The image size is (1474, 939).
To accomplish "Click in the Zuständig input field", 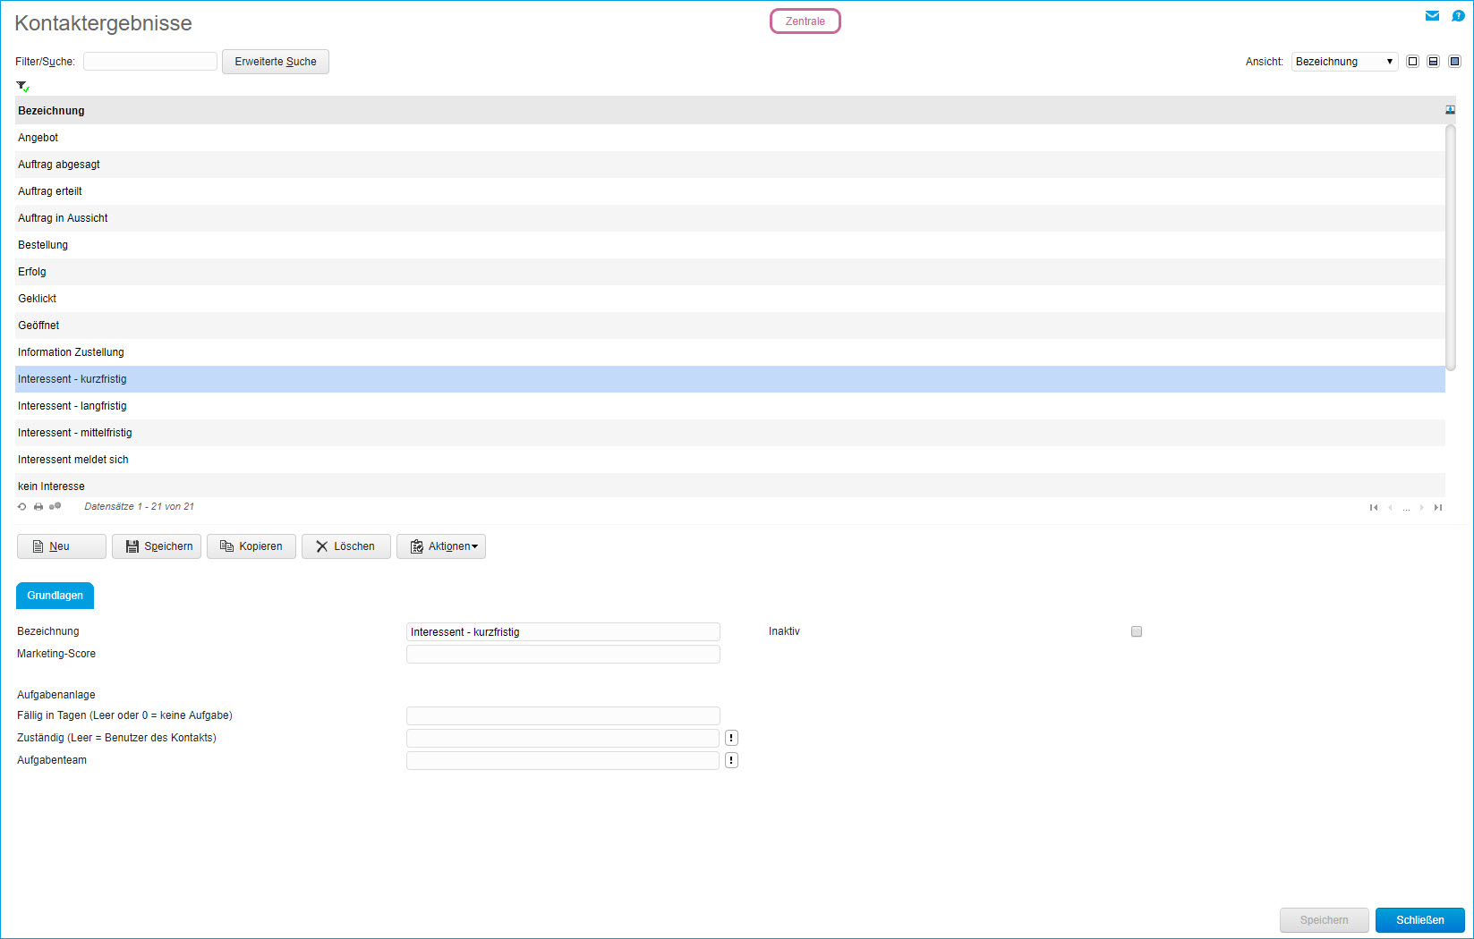I will (563, 738).
